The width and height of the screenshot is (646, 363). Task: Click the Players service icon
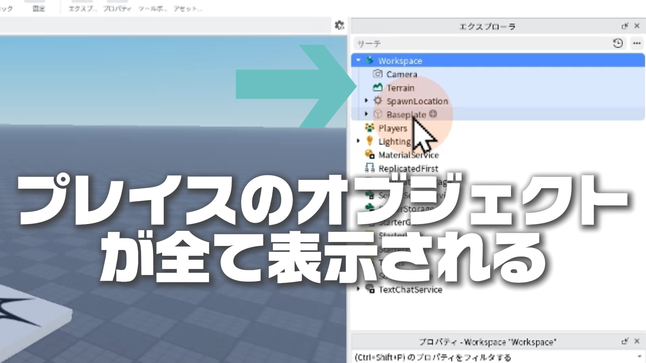pos(369,128)
